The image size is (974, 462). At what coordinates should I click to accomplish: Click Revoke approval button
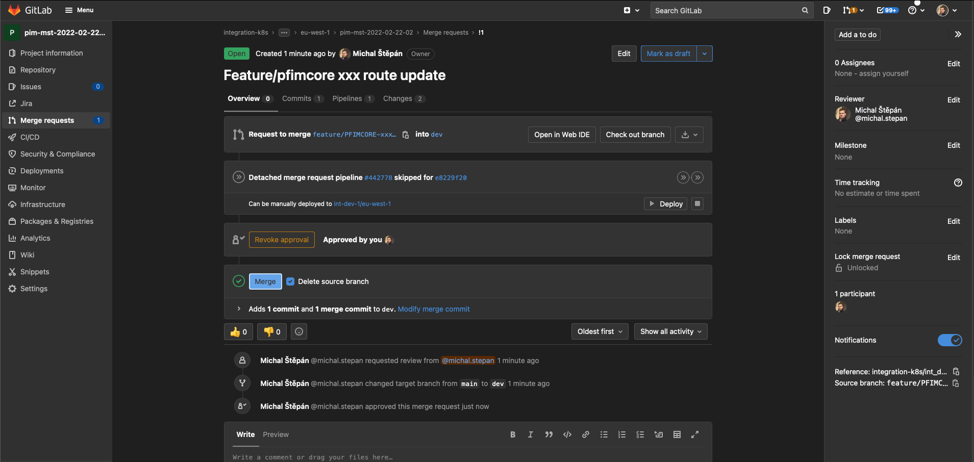[x=282, y=240]
